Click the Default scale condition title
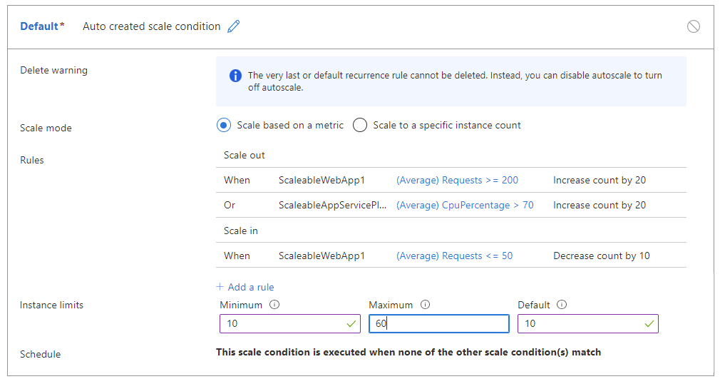720x379 pixels. (x=39, y=26)
